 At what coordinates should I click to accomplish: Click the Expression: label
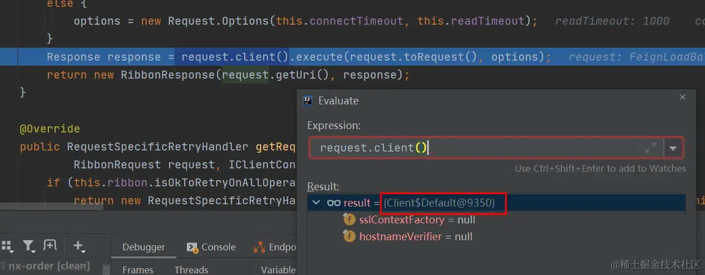[x=334, y=126]
